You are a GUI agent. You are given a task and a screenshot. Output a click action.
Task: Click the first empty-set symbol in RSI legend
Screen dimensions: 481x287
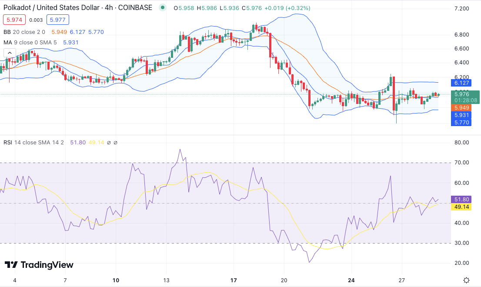(109, 143)
